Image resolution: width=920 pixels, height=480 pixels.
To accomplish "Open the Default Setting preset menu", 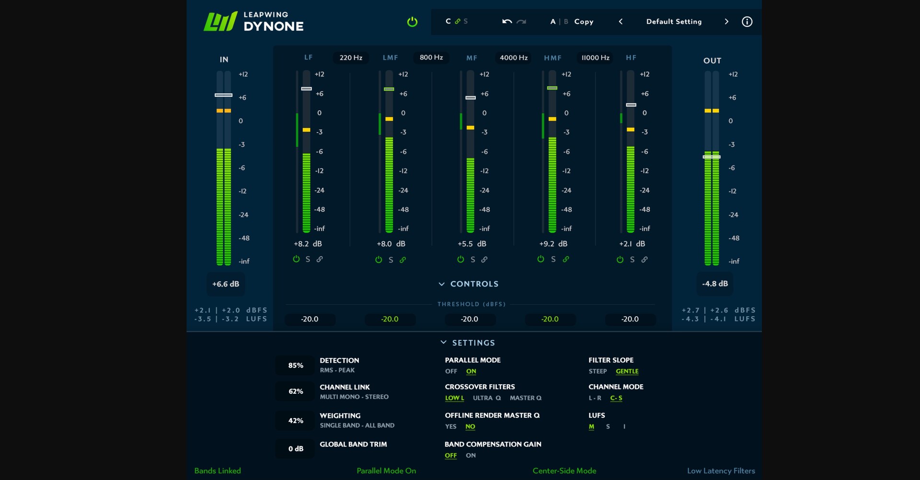I will click(674, 22).
